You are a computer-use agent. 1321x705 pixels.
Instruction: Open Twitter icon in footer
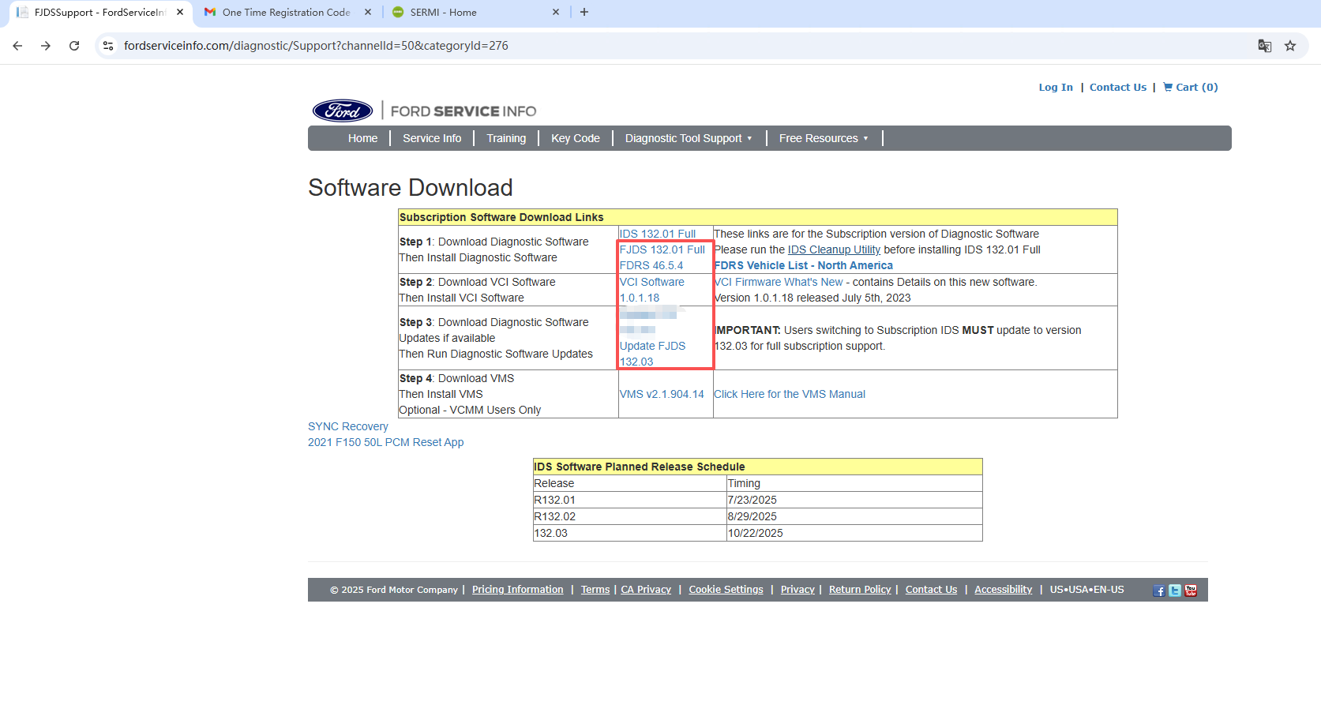click(1175, 591)
